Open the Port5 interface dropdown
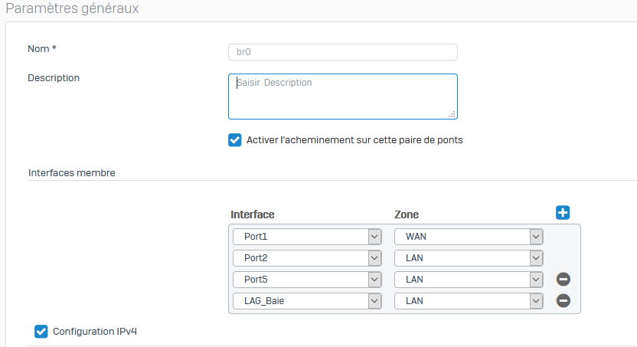Image resolution: width=637 pixels, height=347 pixels. click(307, 280)
